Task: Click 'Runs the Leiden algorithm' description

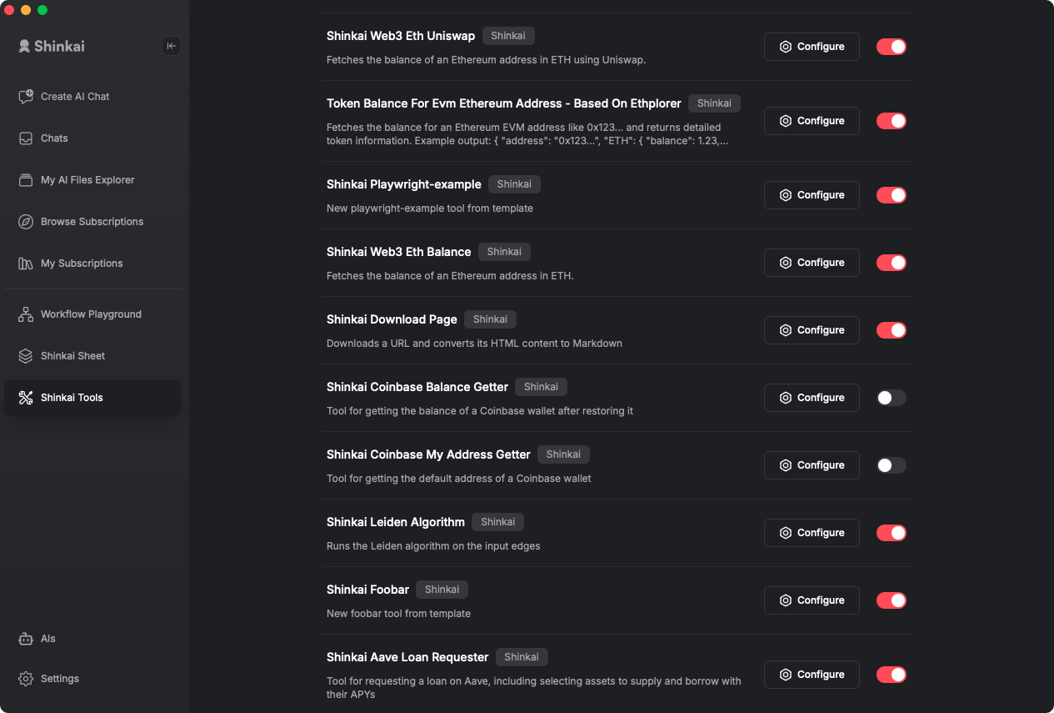Action: point(433,546)
